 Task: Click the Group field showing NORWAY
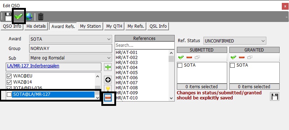(70, 48)
